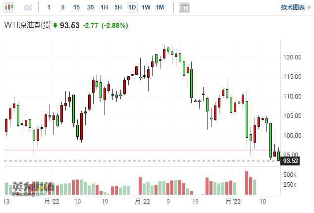Choose the 1M monthly timeframe
314x213 pixels.
(x=159, y=7)
